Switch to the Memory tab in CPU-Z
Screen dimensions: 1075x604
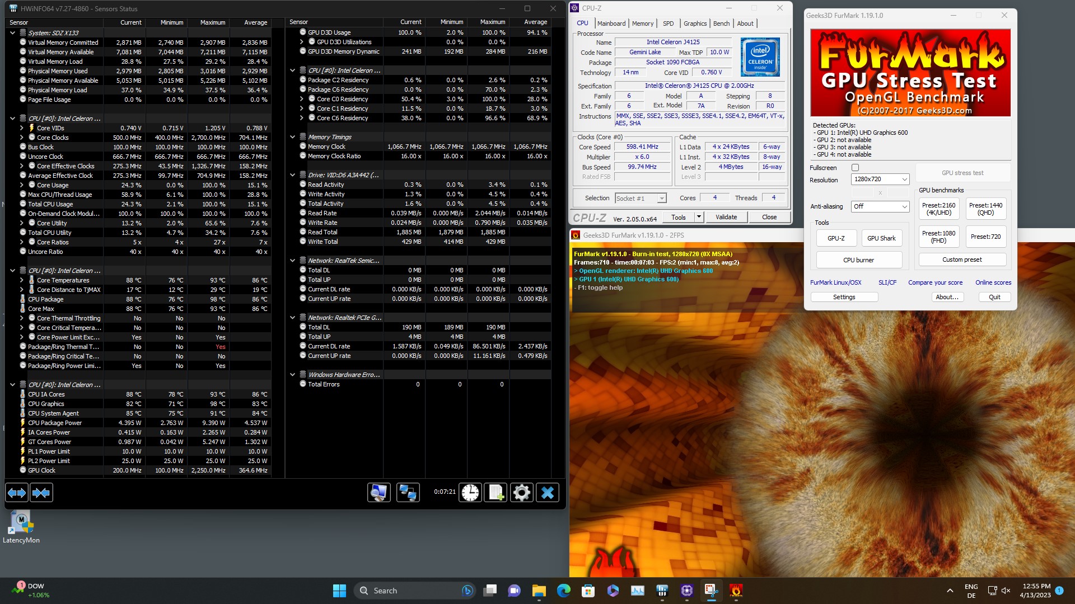642,23
